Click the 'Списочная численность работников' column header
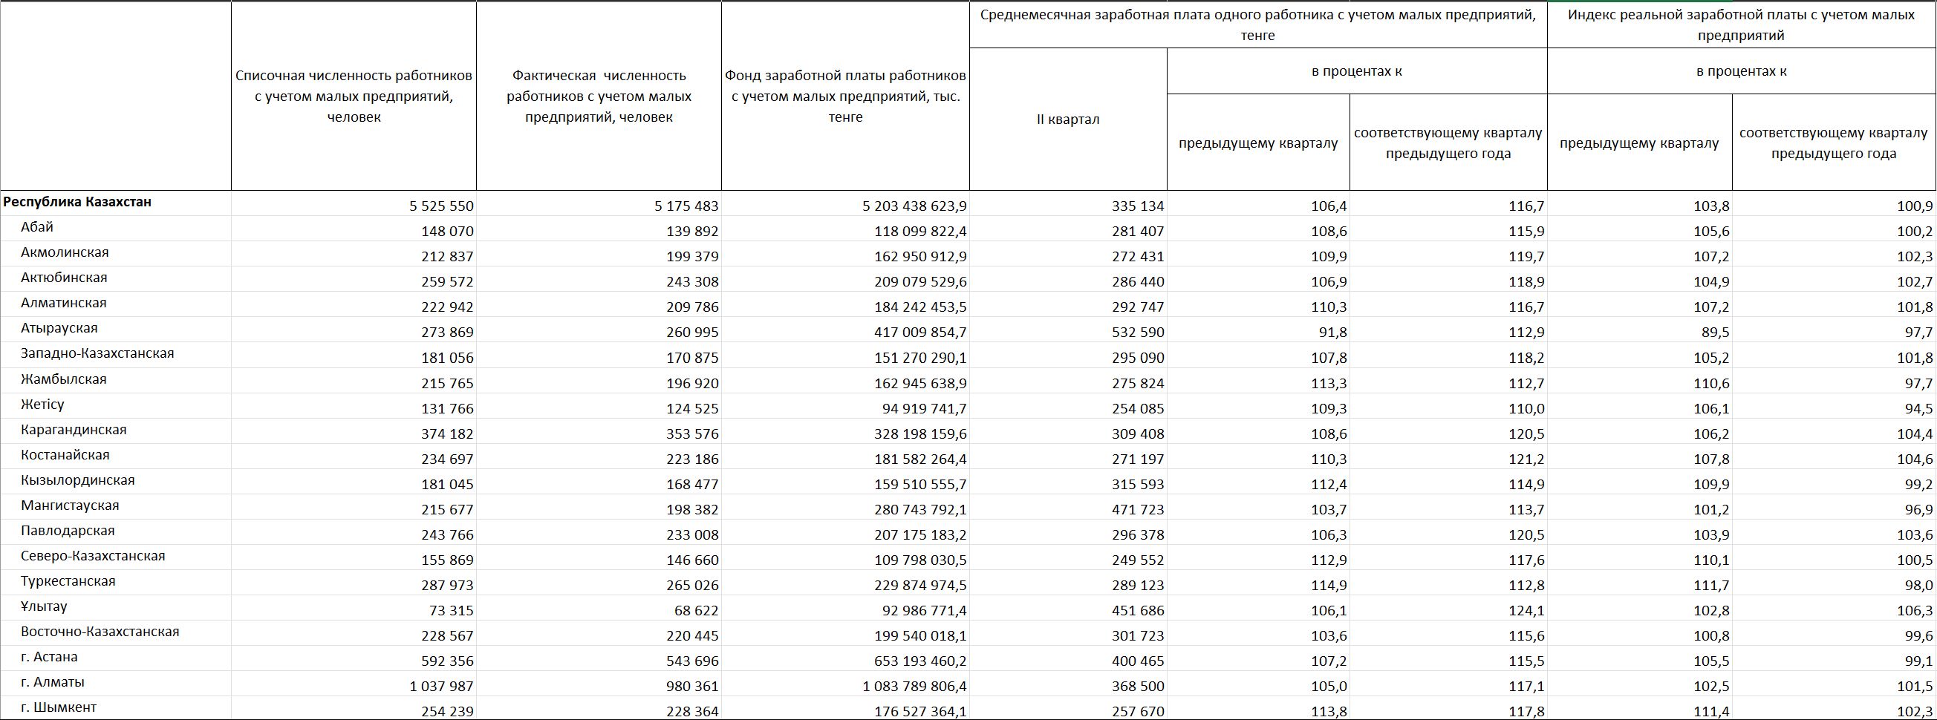 (x=354, y=96)
